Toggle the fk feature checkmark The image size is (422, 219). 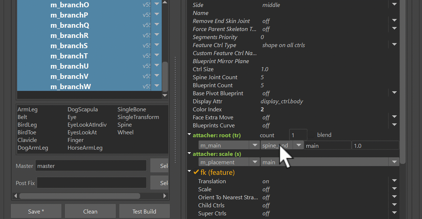click(x=196, y=172)
